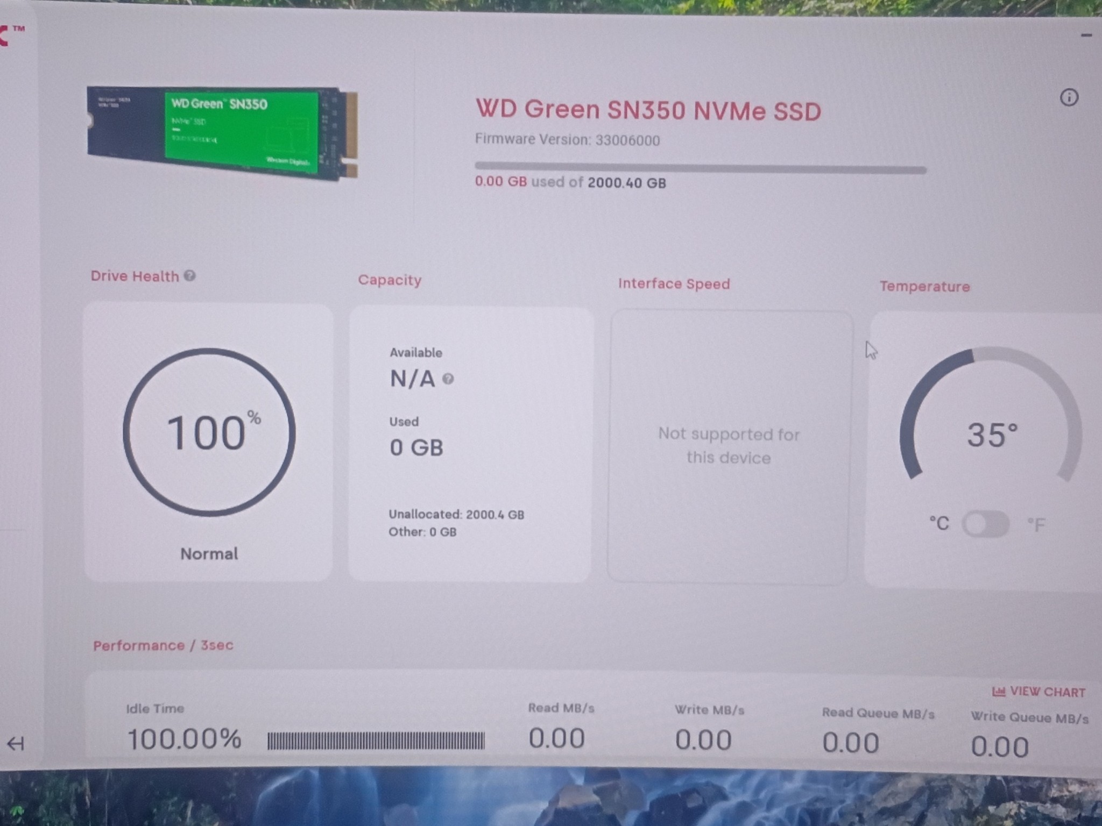This screenshot has width=1102, height=826.
Task: Click the Read MB/s value
Action: 557,738
